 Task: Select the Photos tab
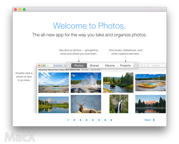79,66
